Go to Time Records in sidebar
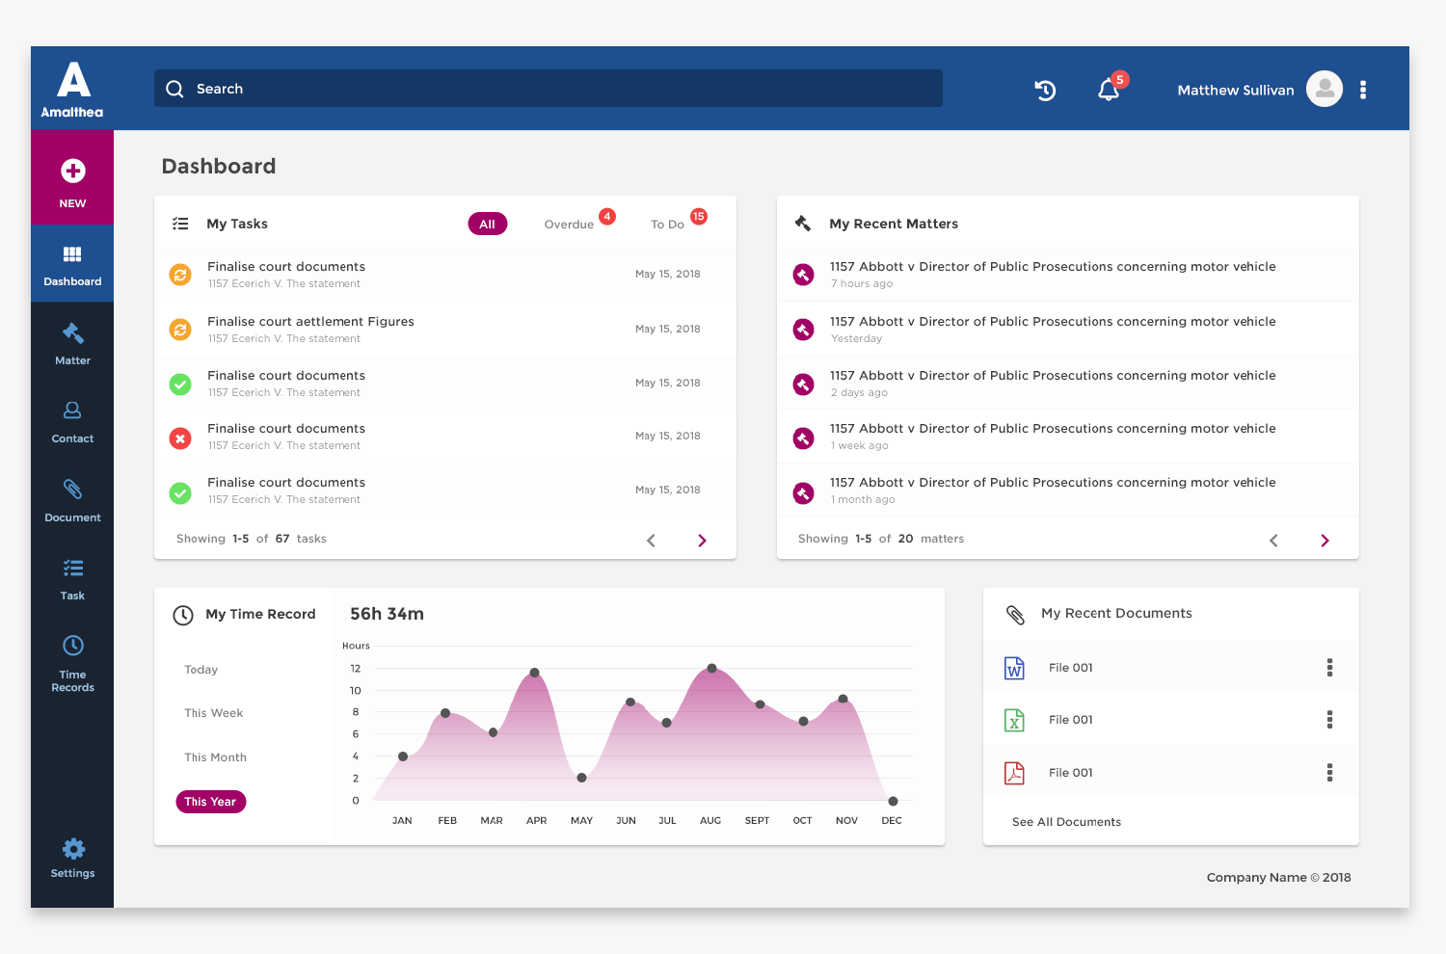Image resolution: width=1446 pixels, height=954 pixels. 72,663
